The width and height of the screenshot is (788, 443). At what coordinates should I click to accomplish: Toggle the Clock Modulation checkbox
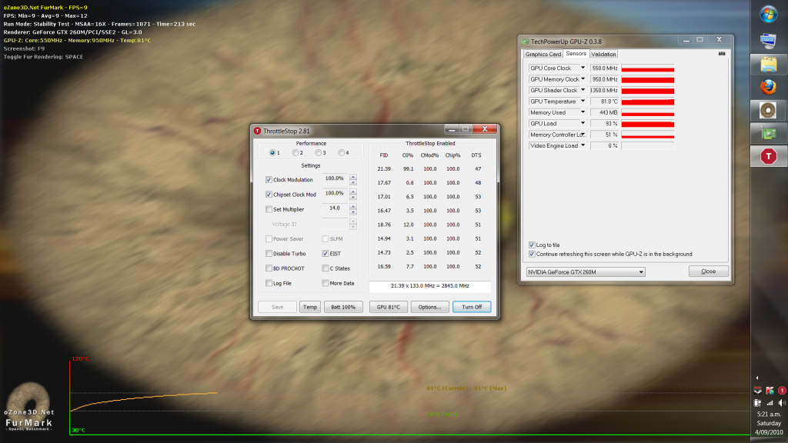269,180
